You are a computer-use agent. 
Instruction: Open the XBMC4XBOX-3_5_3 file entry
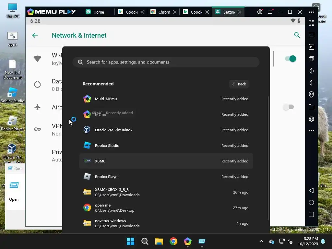point(166,192)
